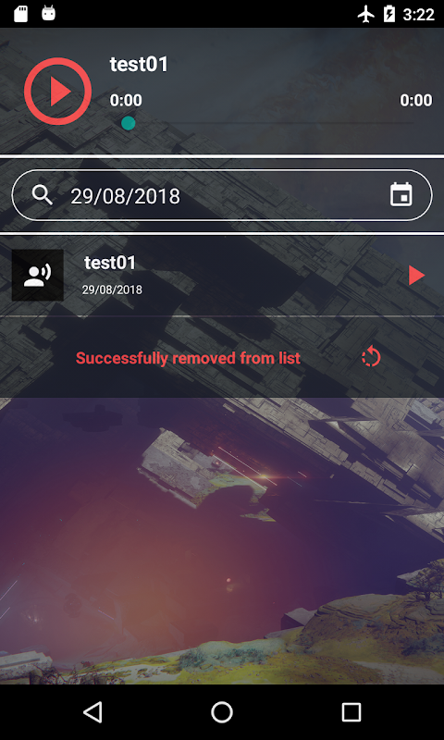Screen dimensions: 444x740
Task: Click the 29/08/2018 date under test01
Action: point(112,290)
